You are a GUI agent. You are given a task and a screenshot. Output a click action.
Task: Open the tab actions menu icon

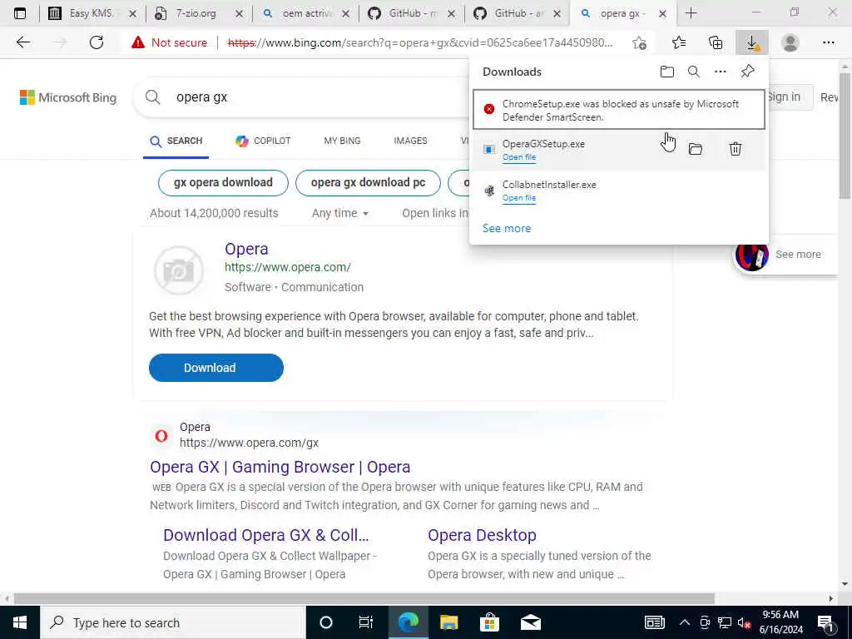click(x=20, y=13)
